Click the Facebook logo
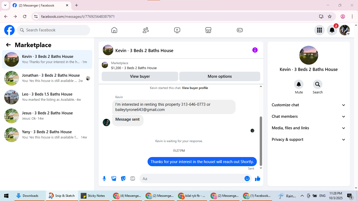 9,30
